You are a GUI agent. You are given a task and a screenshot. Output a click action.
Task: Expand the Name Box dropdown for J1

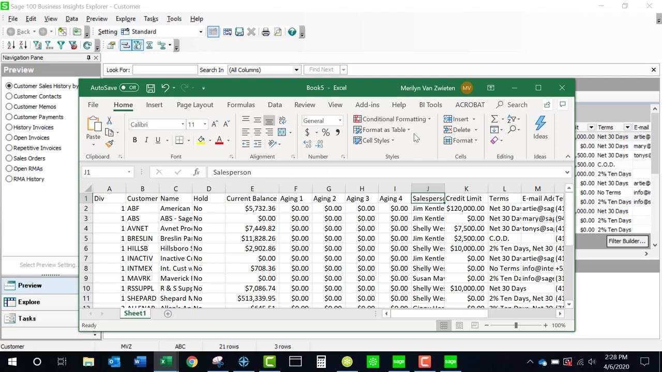click(129, 172)
